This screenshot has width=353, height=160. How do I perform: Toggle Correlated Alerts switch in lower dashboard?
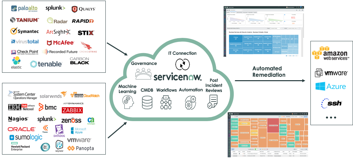(256, 149)
